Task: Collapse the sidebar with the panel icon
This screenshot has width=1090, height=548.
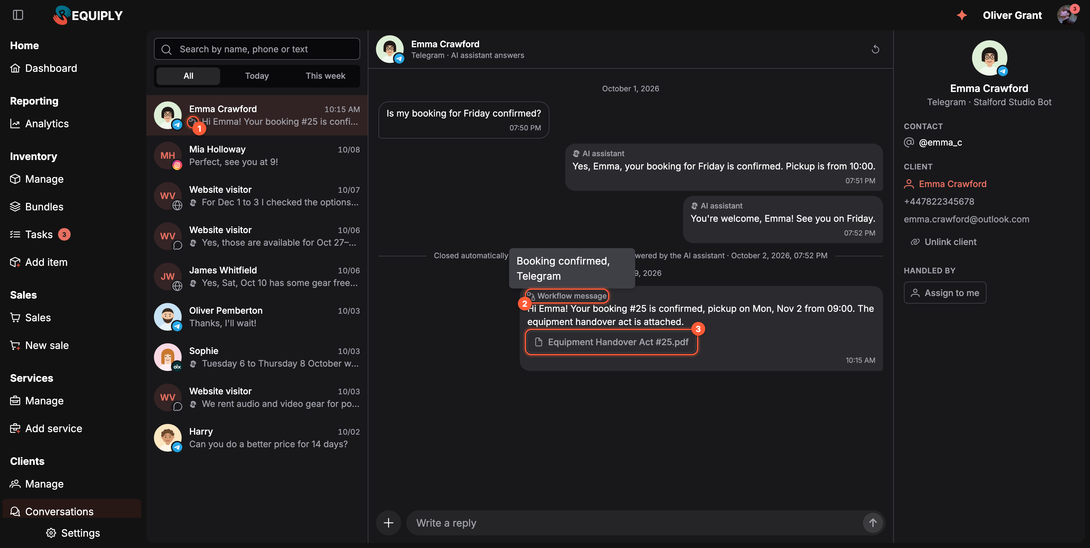Action: tap(18, 15)
